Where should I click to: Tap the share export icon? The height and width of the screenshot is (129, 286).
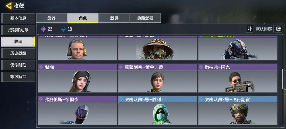[279, 29]
